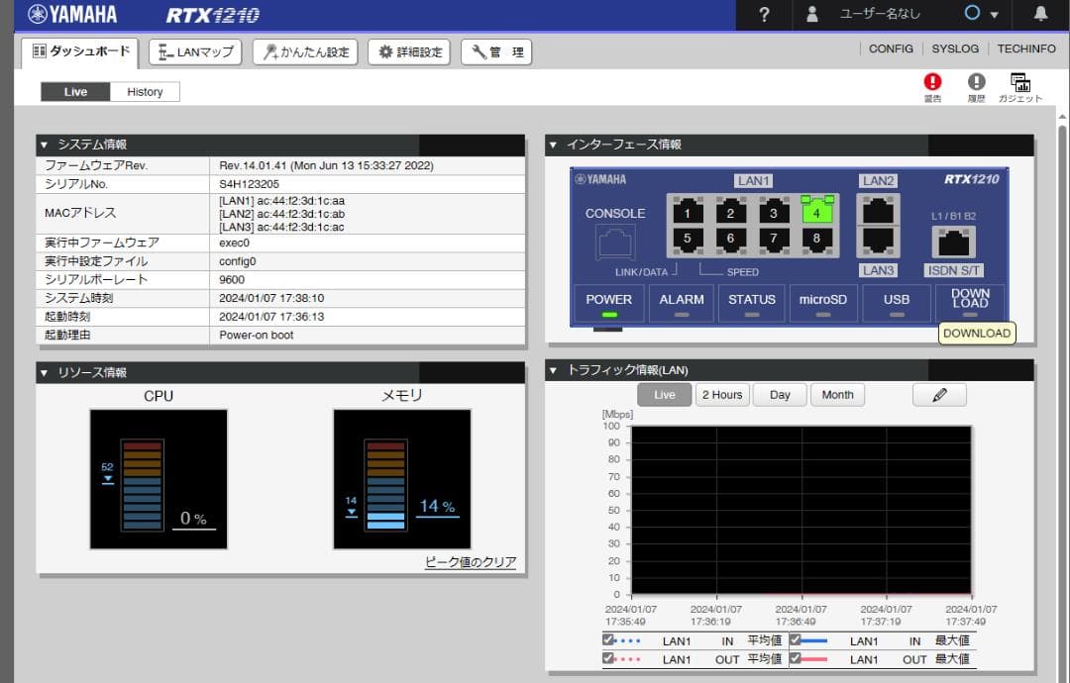Viewport: 1070px width, 683px height.
Task: Open the SYSLOG link
Action: [955, 49]
